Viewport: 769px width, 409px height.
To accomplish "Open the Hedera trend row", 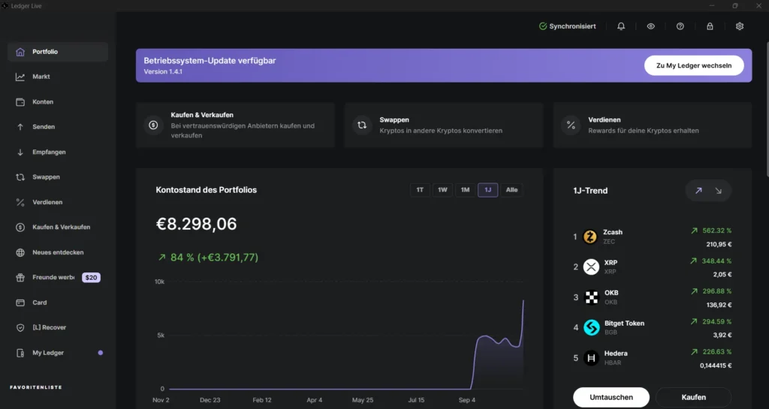I will (653, 358).
